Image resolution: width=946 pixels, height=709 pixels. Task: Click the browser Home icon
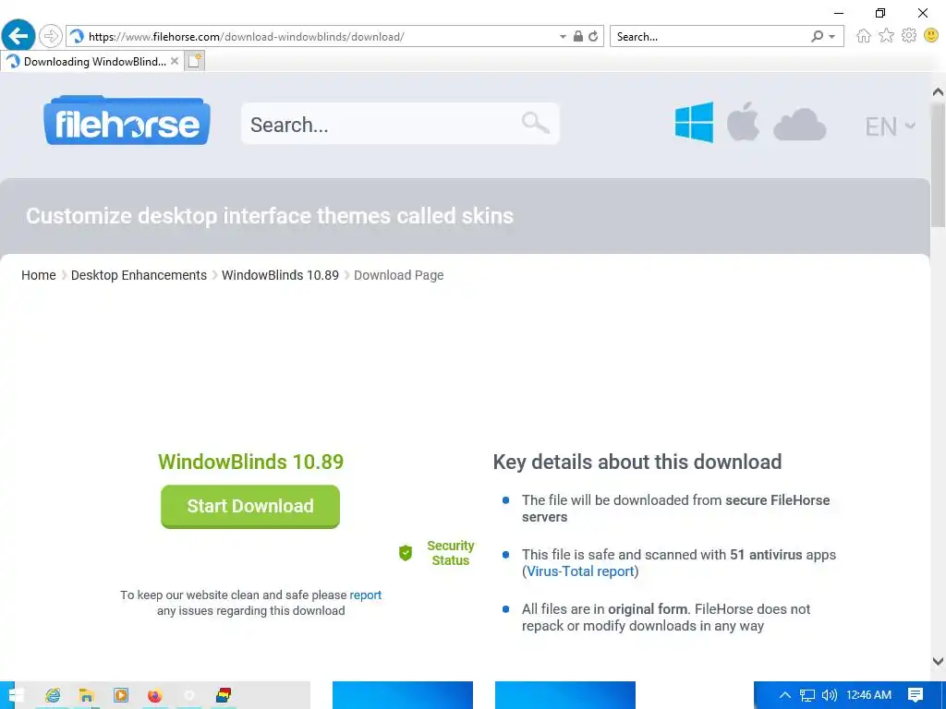pyautogui.click(x=864, y=36)
